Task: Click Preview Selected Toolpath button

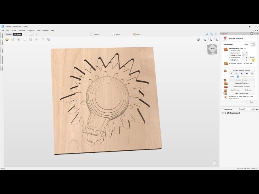Action: pos(242,70)
